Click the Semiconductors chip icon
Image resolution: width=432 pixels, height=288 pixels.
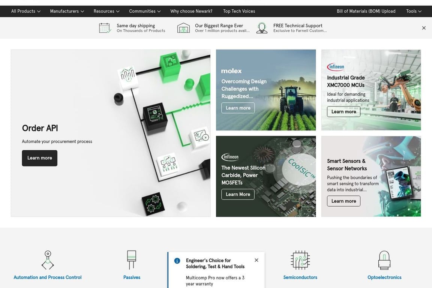(300, 260)
